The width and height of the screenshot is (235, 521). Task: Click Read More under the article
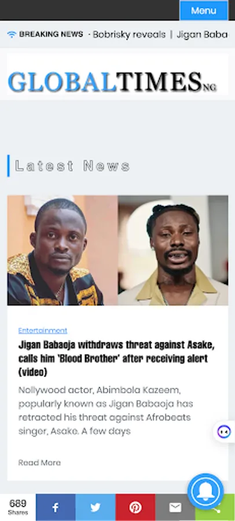39,463
